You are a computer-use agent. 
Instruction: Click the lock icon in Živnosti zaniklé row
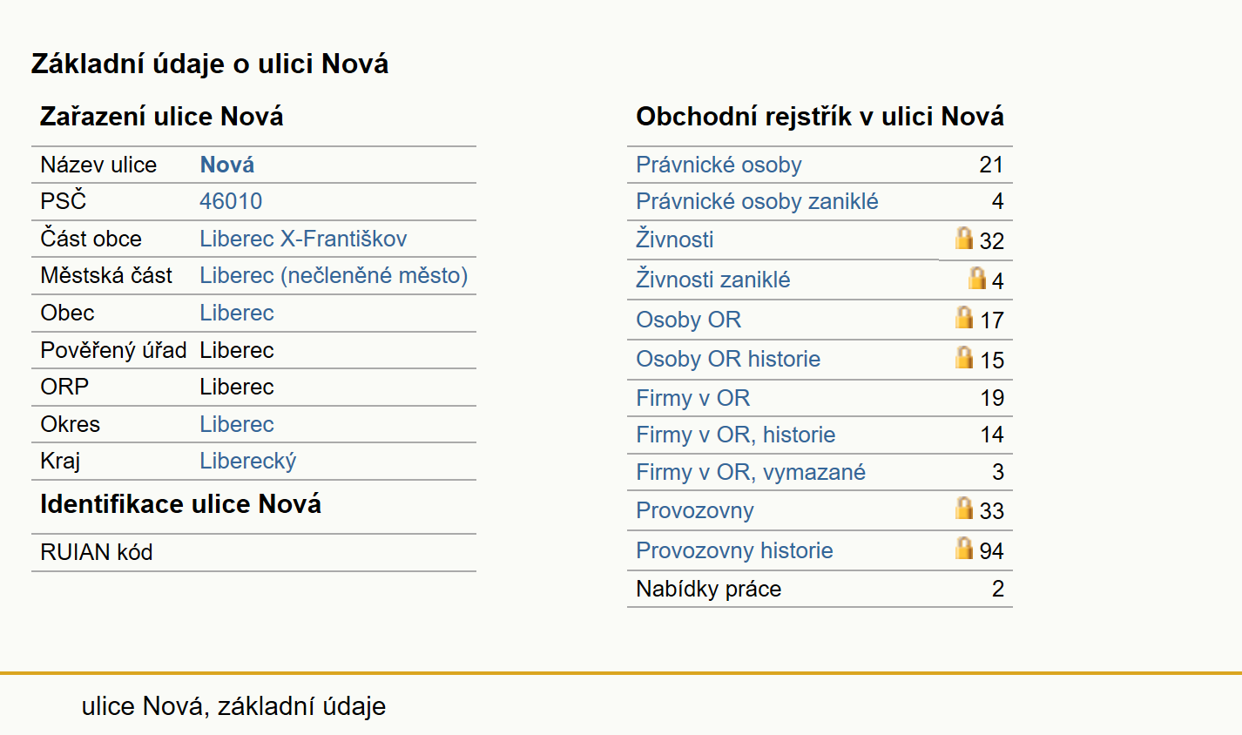coord(977,278)
